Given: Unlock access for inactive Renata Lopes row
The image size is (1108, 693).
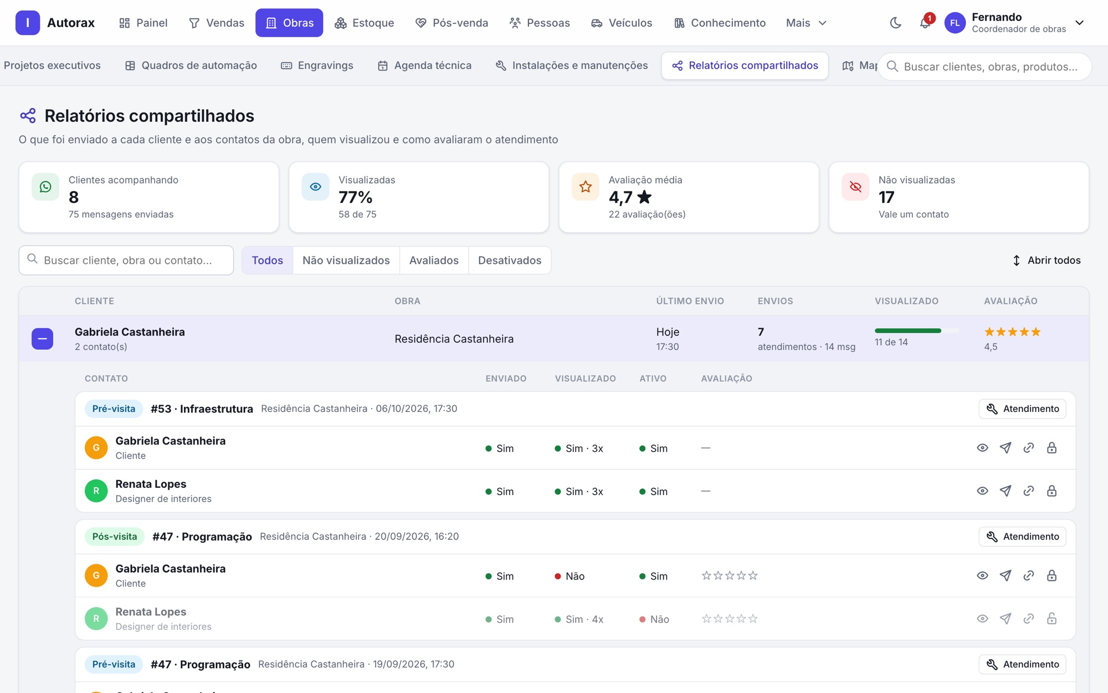Looking at the screenshot, I should 1051,618.
